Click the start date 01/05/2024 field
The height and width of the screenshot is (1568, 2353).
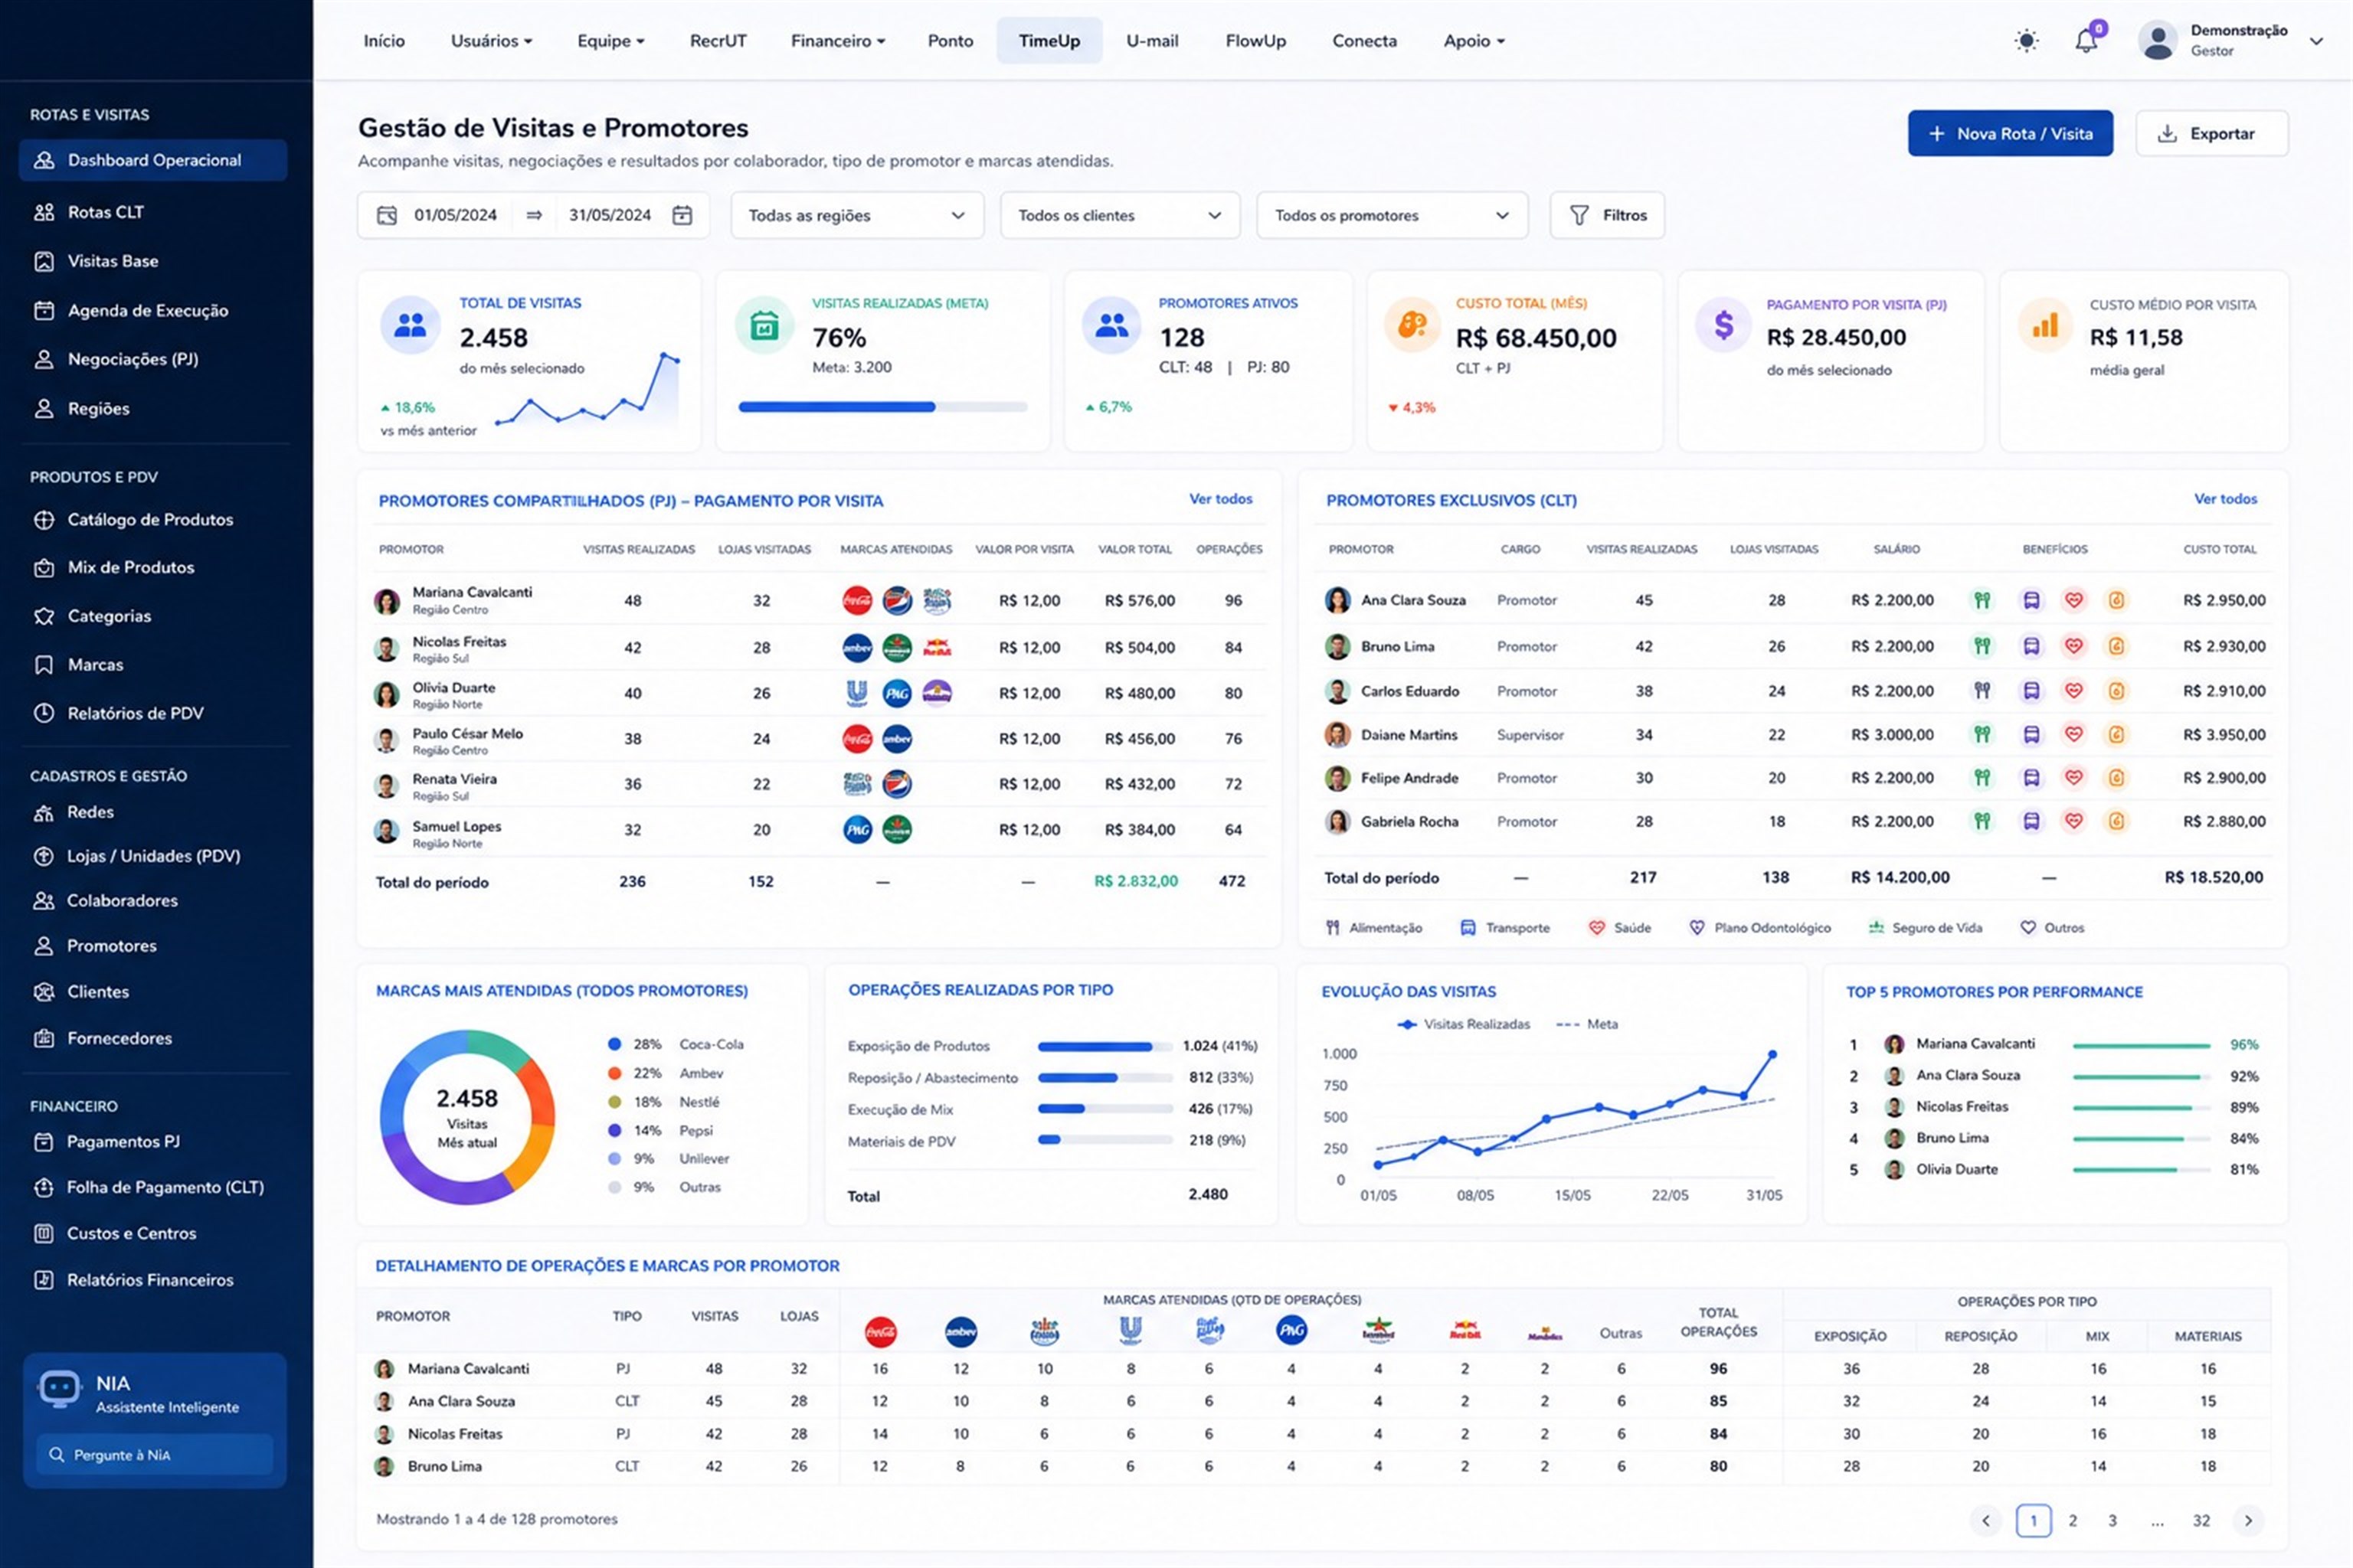455,215
